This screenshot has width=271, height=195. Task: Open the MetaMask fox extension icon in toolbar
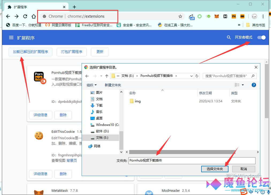point(216,16)
